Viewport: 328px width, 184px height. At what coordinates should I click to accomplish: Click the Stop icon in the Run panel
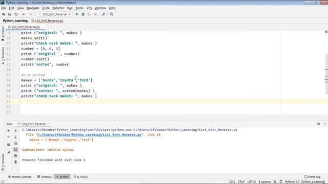point(9,137)
